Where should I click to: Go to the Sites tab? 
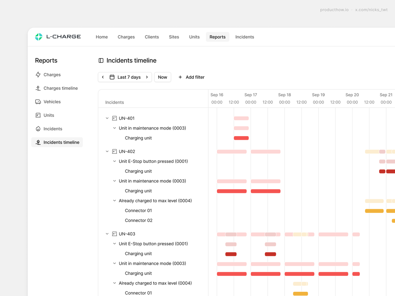[x=174, y=37]
